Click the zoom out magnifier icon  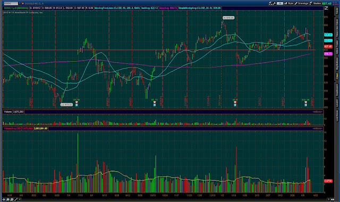(x=12, y=199)
